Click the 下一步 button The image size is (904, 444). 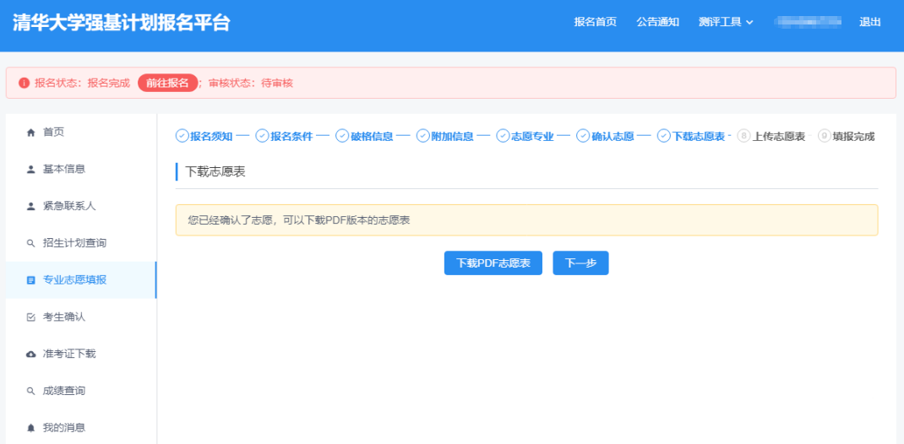(580, 263)
